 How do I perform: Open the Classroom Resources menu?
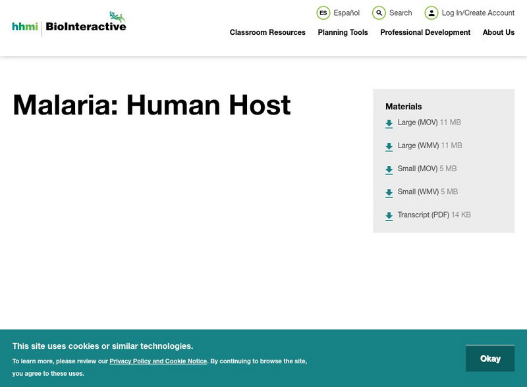point(267,32)
